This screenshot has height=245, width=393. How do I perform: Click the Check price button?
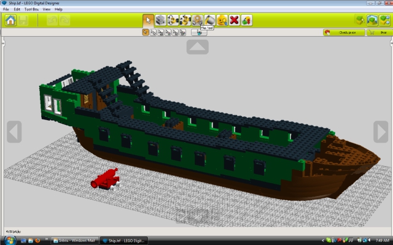[x=344, y=32]
